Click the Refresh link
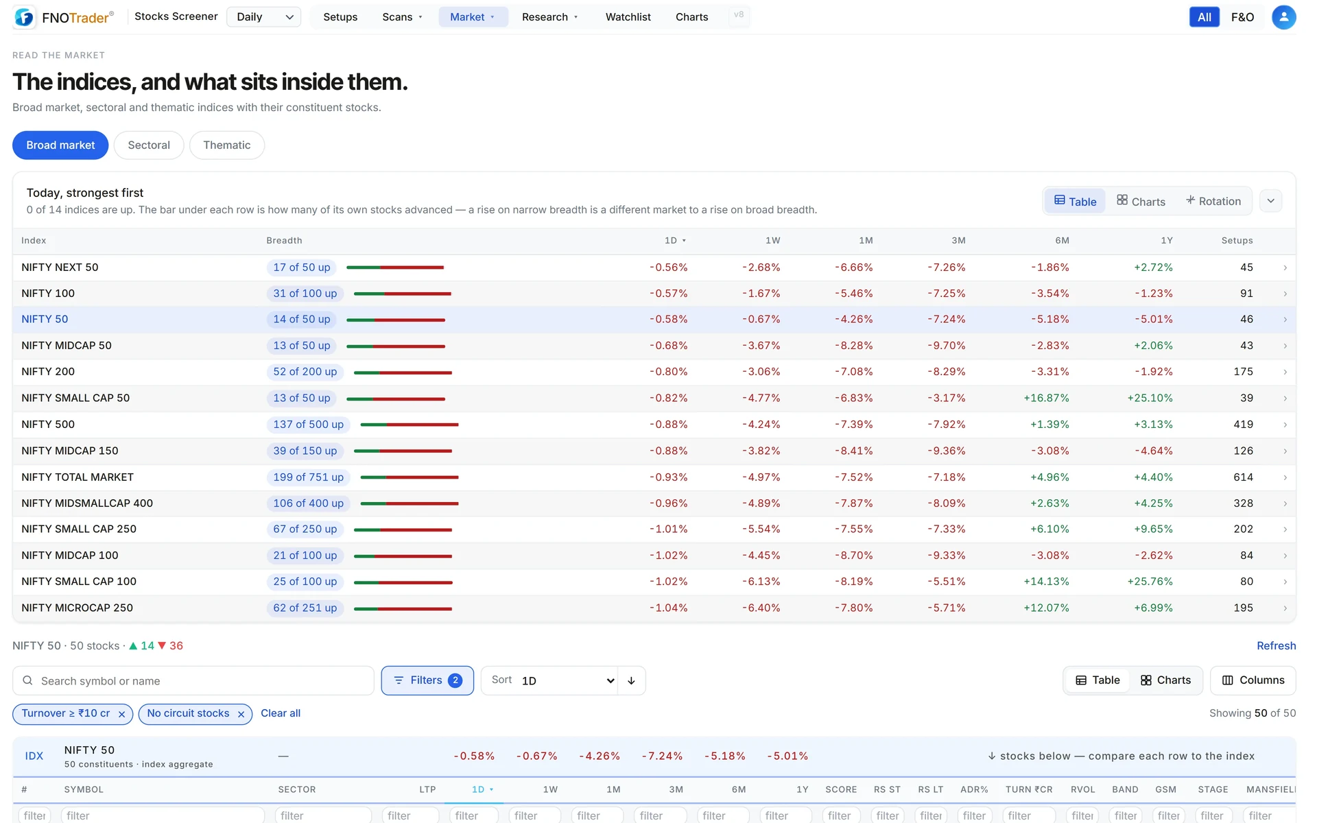 (x=1276, y=645)
